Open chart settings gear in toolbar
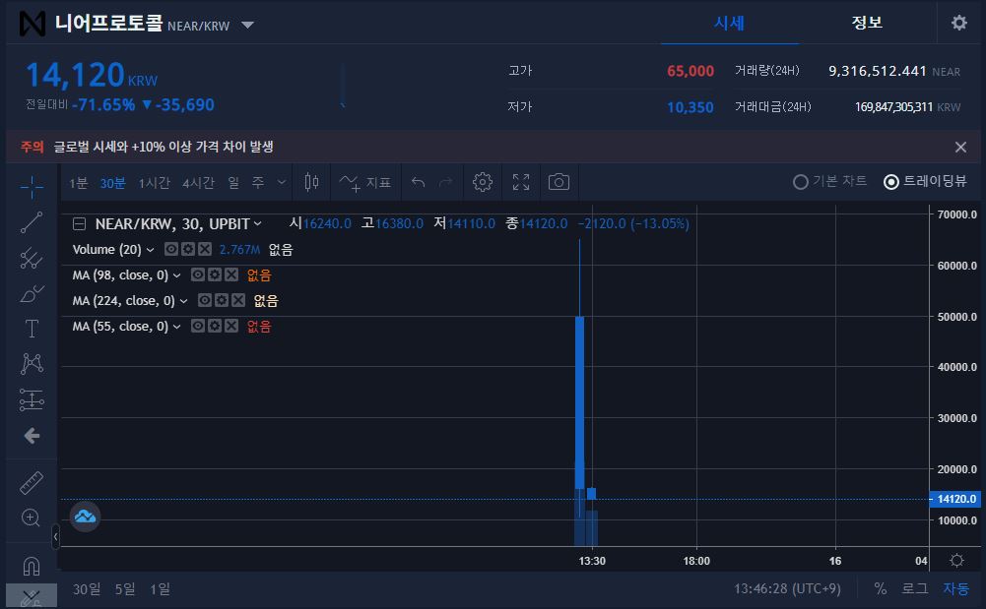This screenshot has width=986, height=609. 483,182
